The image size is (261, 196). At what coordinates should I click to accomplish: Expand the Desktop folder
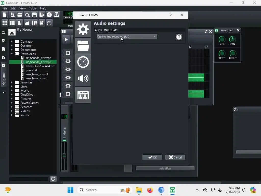[12, 45]
